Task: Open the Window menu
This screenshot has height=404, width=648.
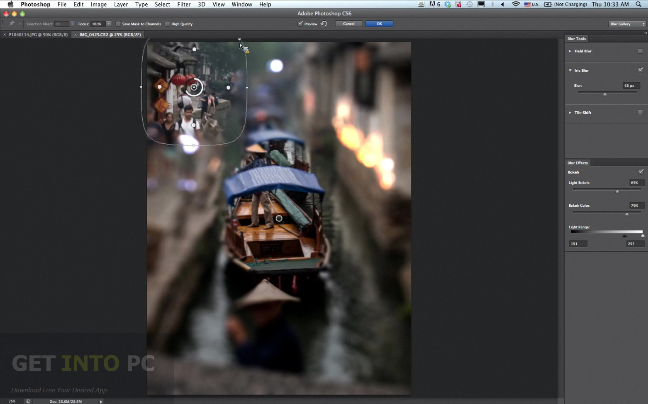Action: coord(242,4)
